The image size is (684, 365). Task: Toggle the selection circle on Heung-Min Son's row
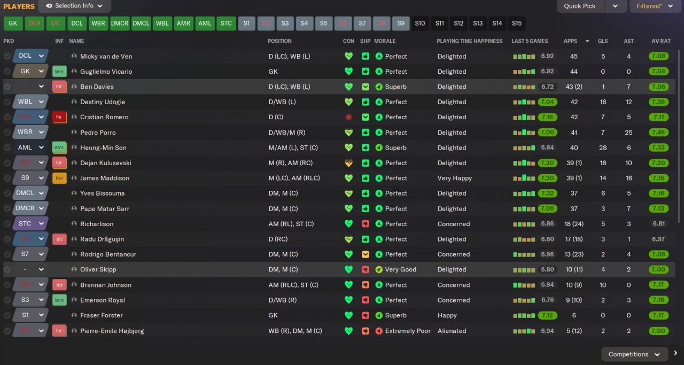[7, 147]
